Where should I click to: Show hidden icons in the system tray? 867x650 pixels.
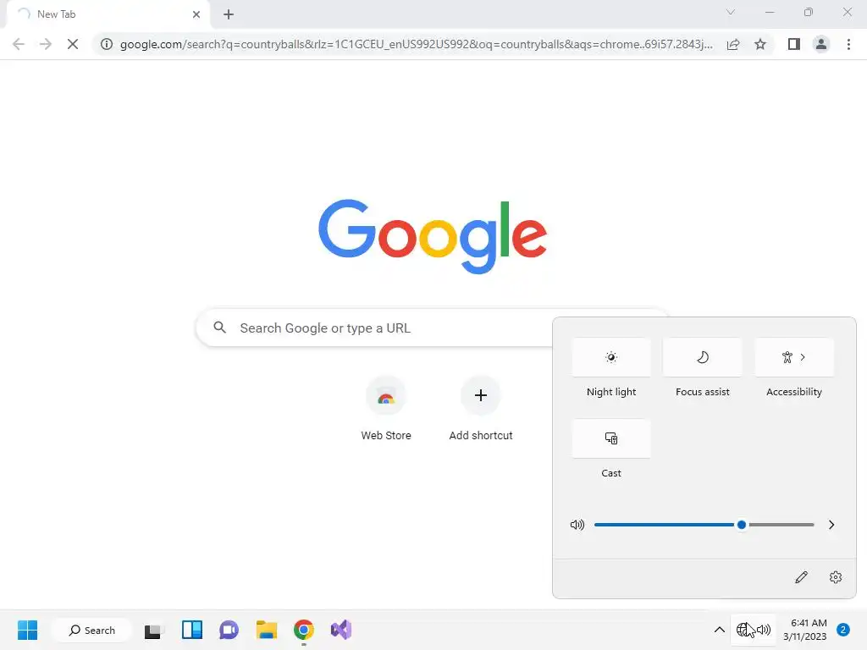coord(719,630)
